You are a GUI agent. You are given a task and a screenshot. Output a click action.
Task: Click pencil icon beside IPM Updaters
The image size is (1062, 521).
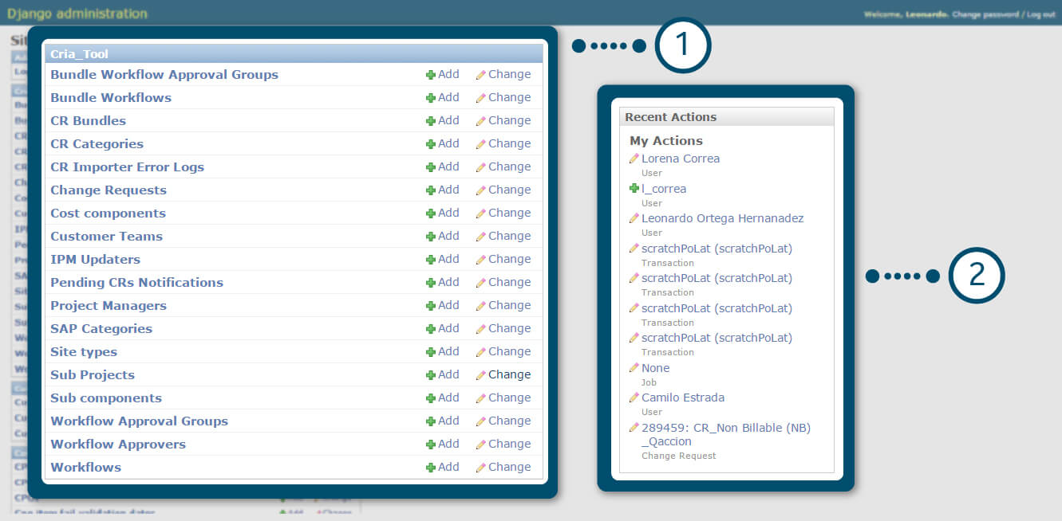click(x=480, y=260)
